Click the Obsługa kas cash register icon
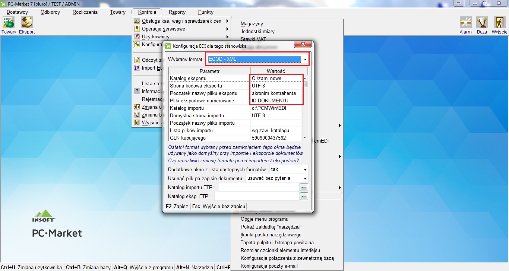This screenshot has width=509, height=271. click(x=137, y=21)
